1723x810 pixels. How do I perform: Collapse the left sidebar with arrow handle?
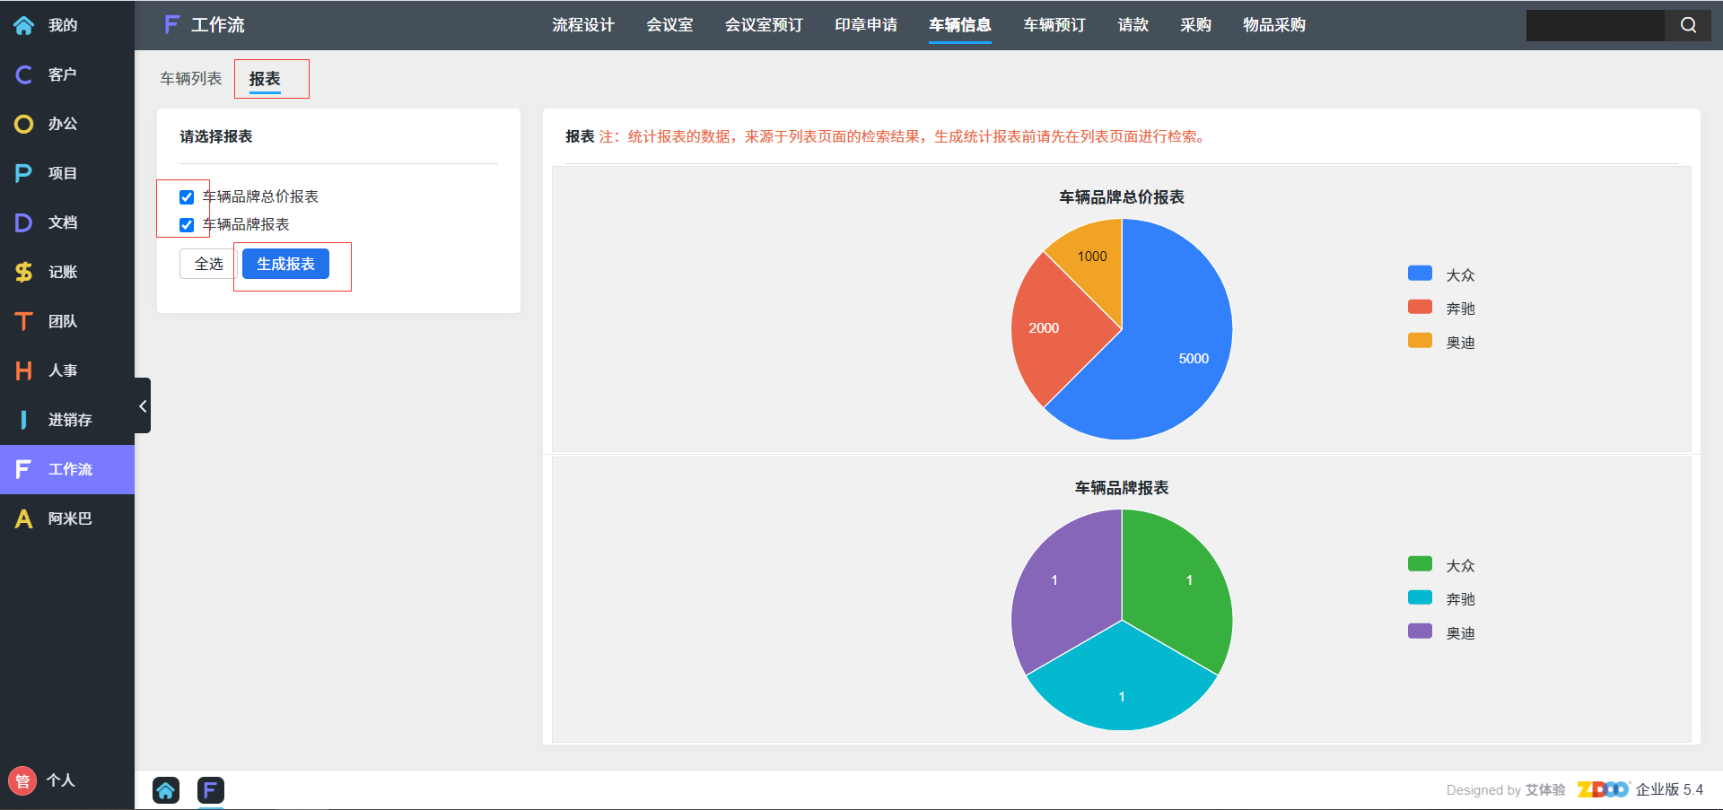pyautogui.click(x=143, y=406)
